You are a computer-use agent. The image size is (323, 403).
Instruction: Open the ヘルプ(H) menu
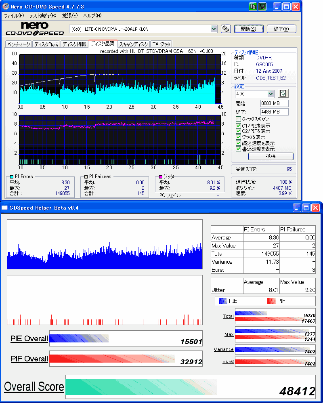pos(92,16)
